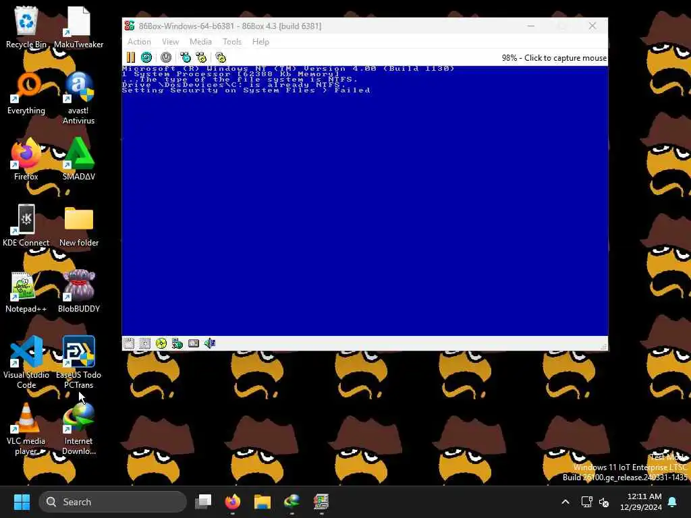Open the clock showing 12:11 AM
The image size is (691, 518).
(x=641, y=502)
